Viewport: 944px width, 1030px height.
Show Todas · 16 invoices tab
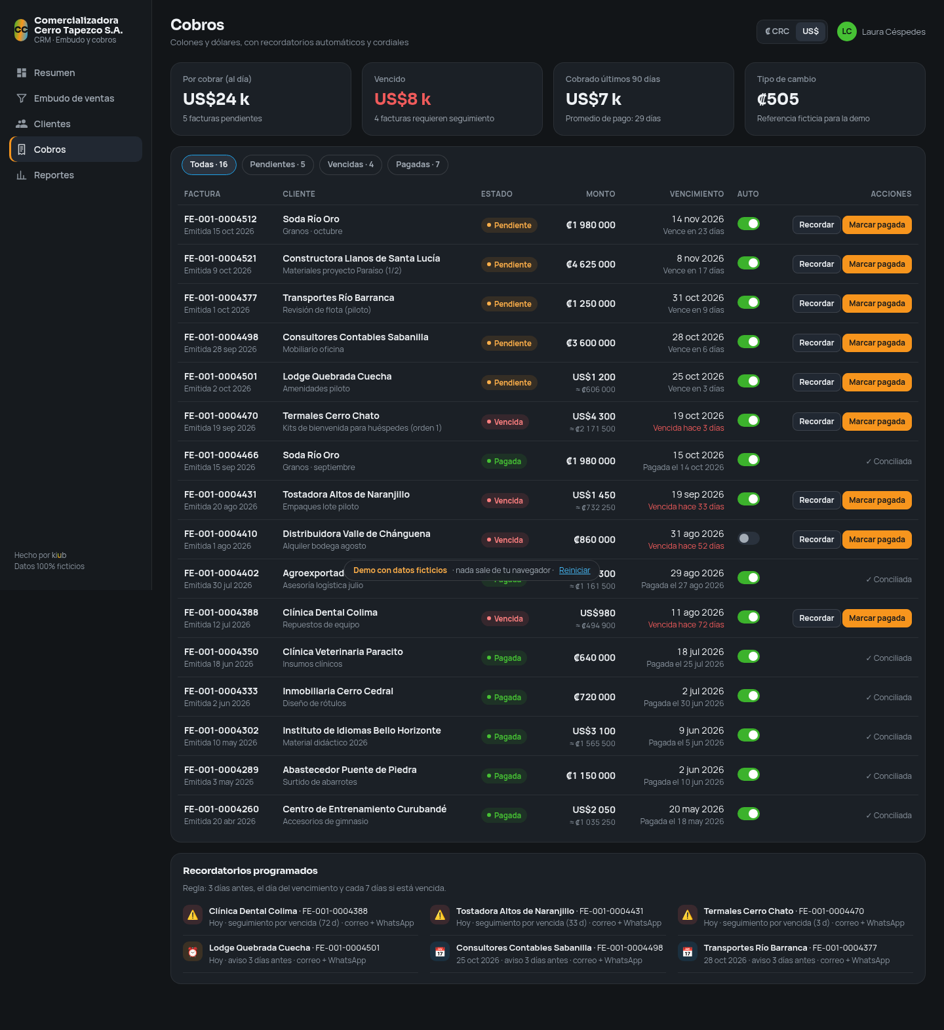(x=209, y=165)
